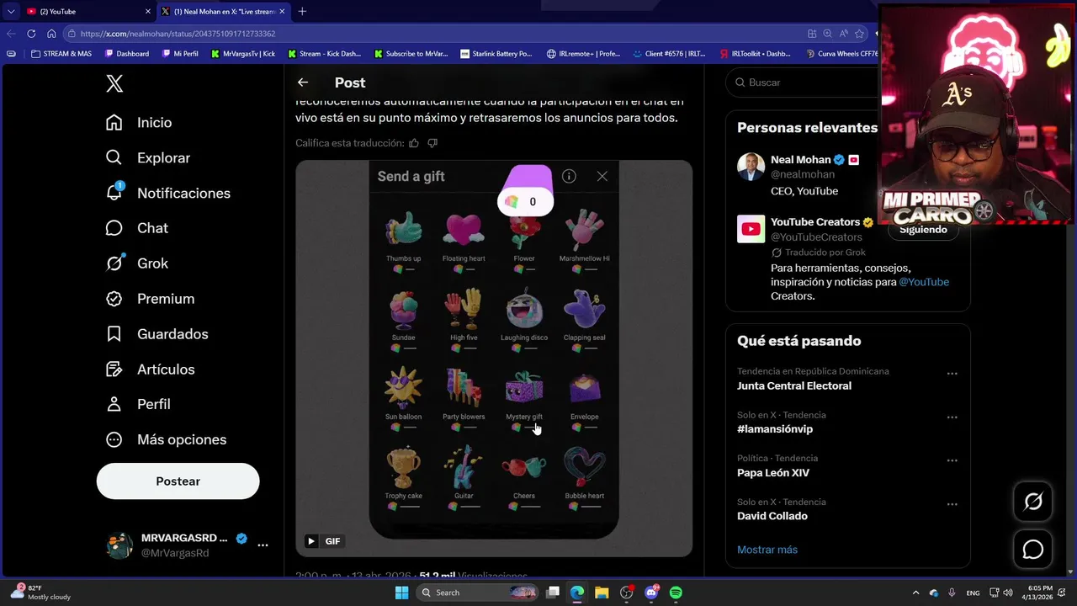The image size is (1077, 606).
Task: Open YouTube Creators profile name
Action: coord(815,222)
